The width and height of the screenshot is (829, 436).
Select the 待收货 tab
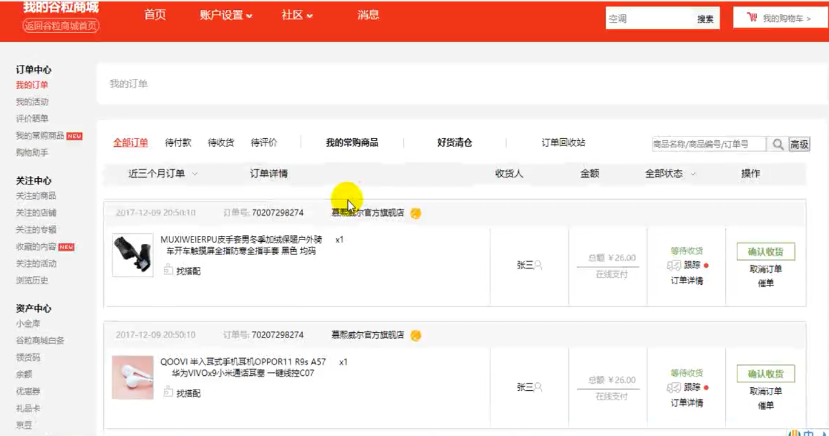point(221,143)
